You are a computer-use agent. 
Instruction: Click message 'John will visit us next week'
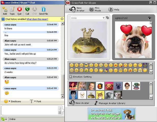point(18,44)
